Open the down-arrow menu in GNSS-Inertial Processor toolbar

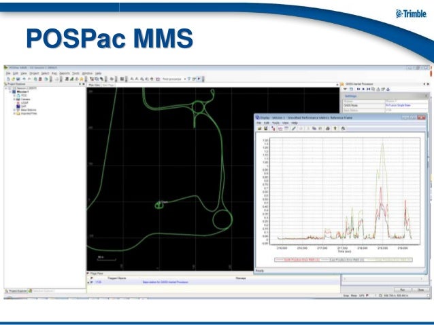(345, 89)
